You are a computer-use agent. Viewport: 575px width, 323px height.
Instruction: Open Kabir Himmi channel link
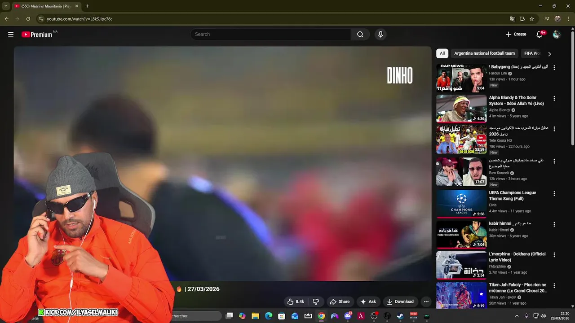(499, 230)
